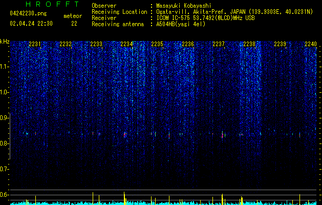Screen dimensions: 322x205
Task: Click the 2238 time marker
Action: [249, 44]
